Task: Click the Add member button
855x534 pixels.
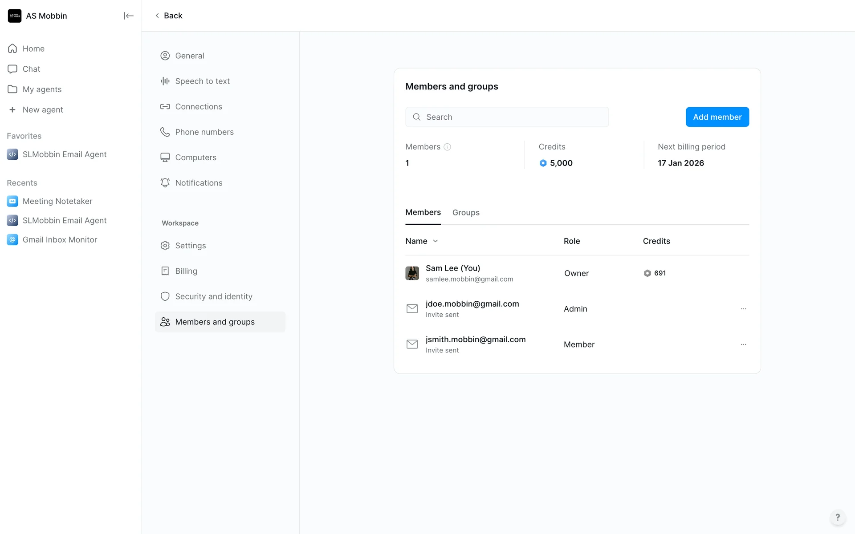Action: (x=717, y=117)
